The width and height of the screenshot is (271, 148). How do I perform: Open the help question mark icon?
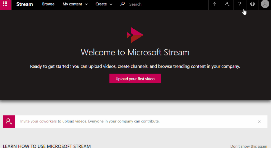pyautogui.click(x=240, y=4)
